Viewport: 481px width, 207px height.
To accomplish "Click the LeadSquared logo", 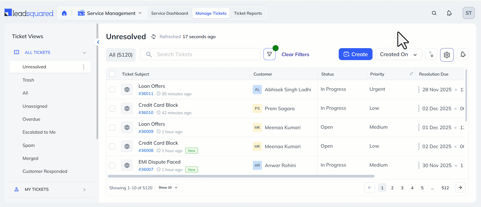I will pyautogui.click(x=29, y=13).
